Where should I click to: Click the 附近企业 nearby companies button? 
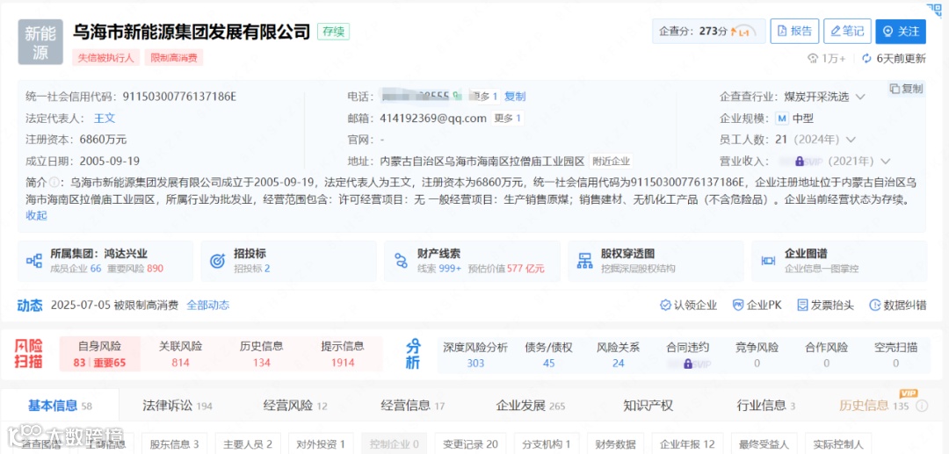point(612,162)
